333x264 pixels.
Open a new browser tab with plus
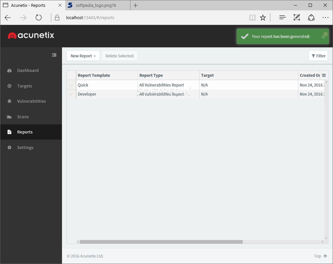pos(135,5)
